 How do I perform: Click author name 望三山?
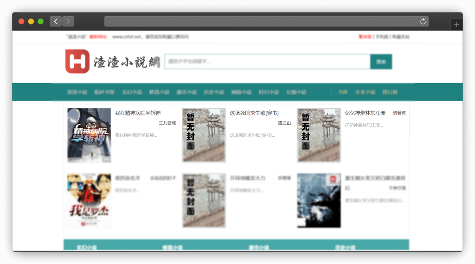284,123
